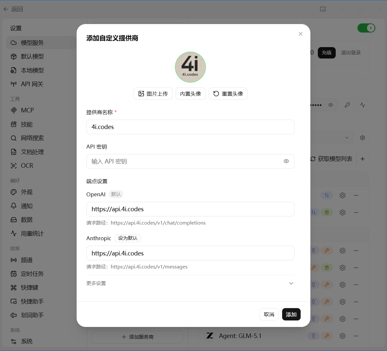Close the add custom provider dialog
This screenshot has height=351, width=387.
(300, 34)
